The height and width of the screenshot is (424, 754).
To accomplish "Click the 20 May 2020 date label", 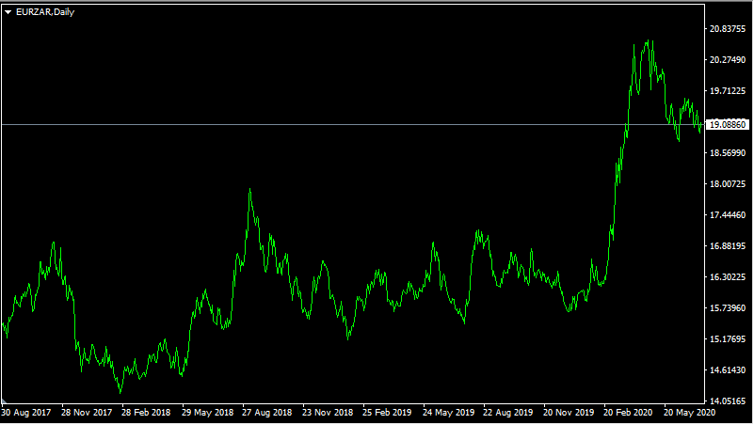I will point(690,413).
